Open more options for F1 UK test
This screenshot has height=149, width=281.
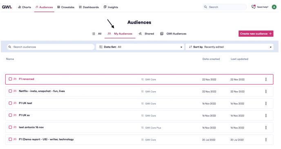(266, 103)
